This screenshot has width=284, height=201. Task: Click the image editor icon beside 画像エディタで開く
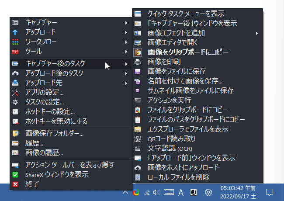138,43
